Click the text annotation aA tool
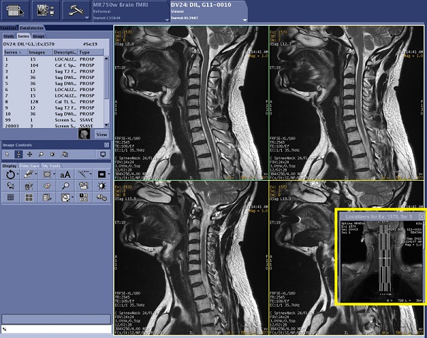Screen dimensions: 427x338 click(65, 174)
